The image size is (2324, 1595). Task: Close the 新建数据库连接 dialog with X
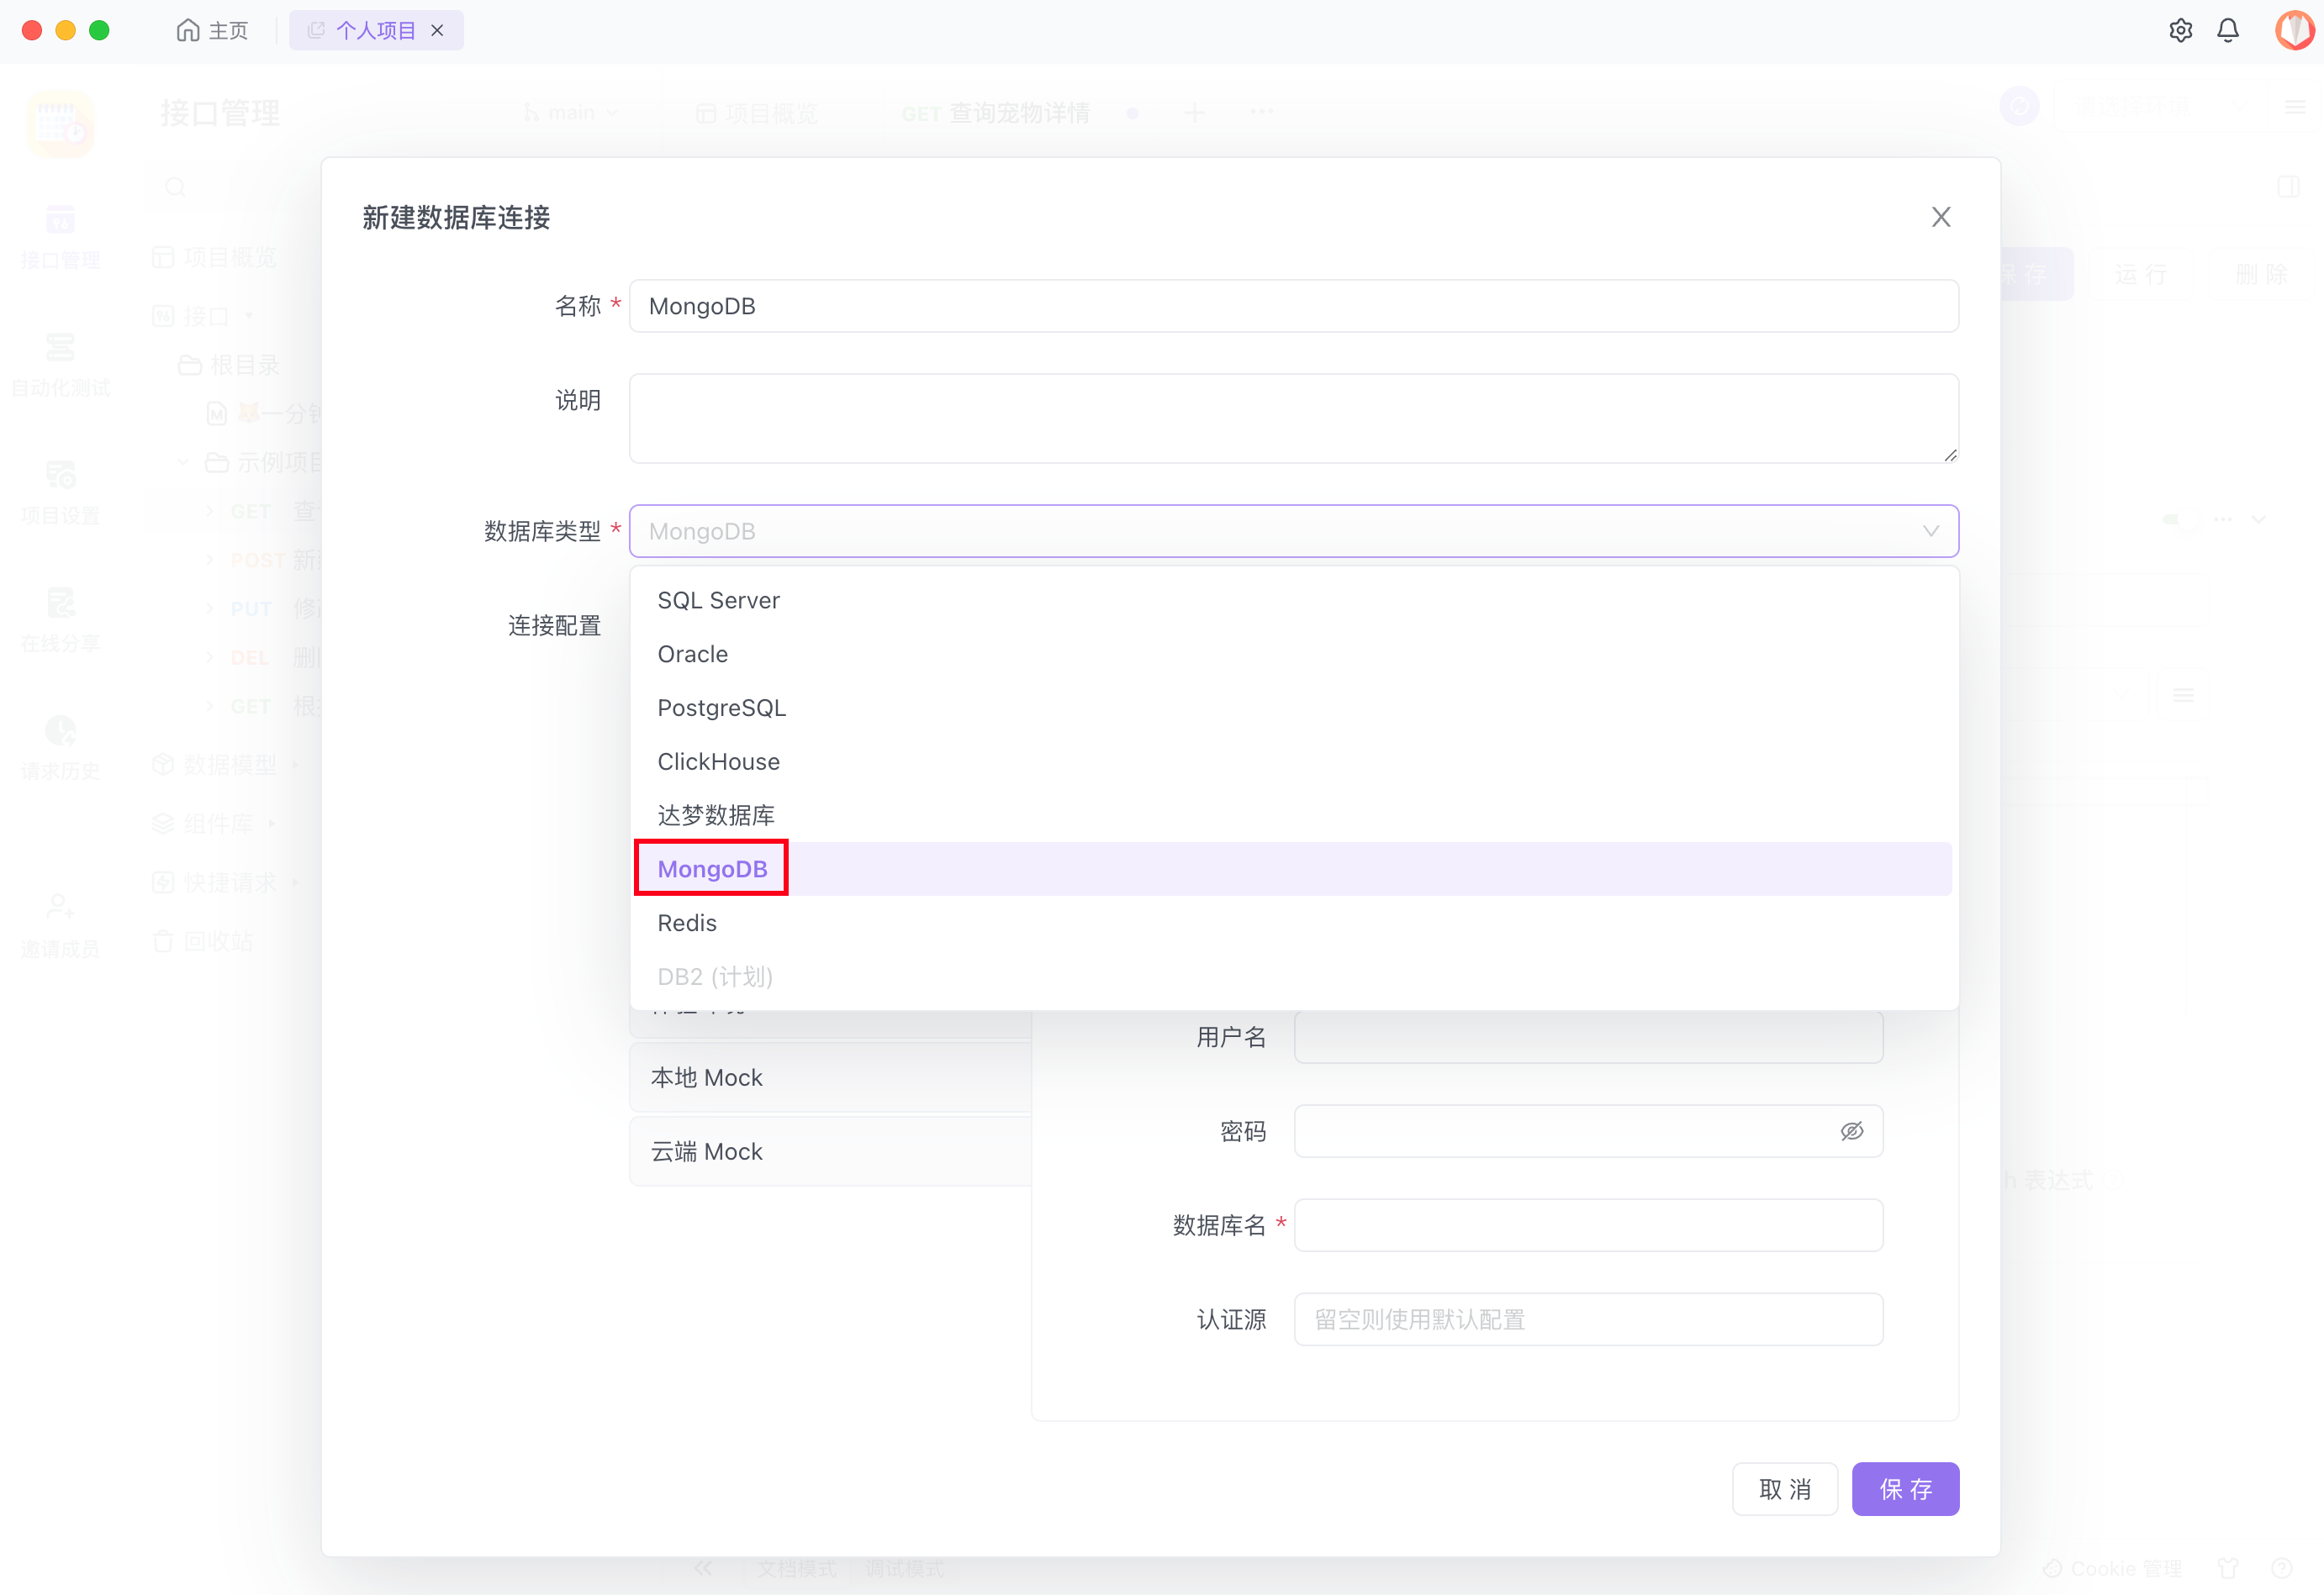coord(1940,217)
